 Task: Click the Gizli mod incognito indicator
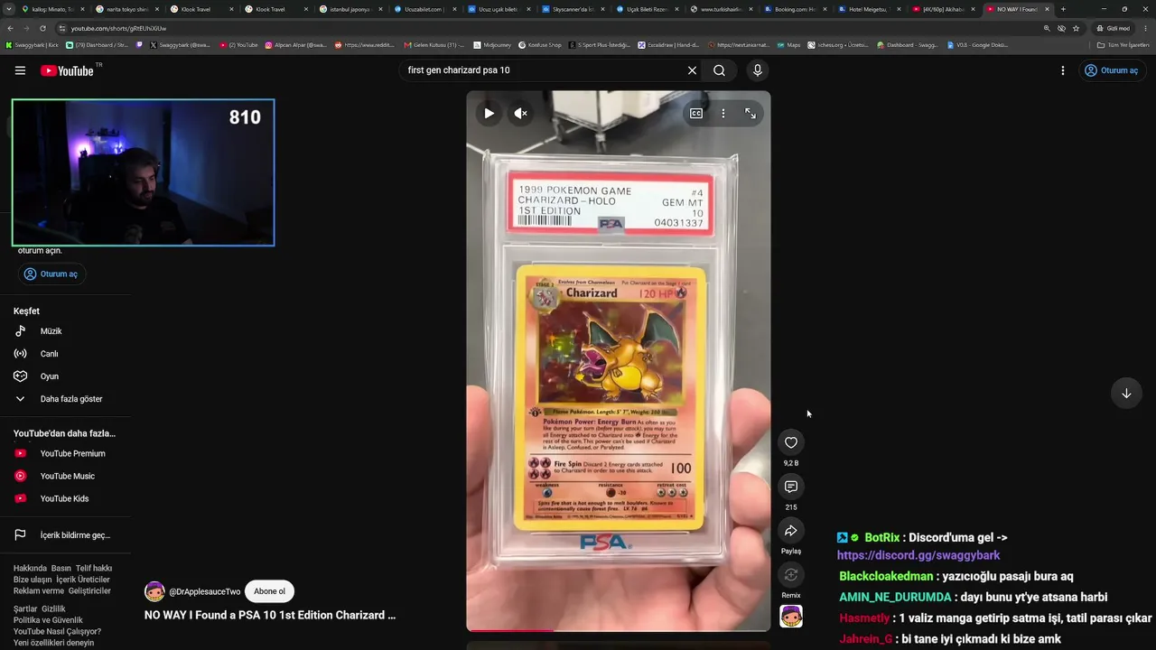pyautogui.click(x=1113, y=28)
